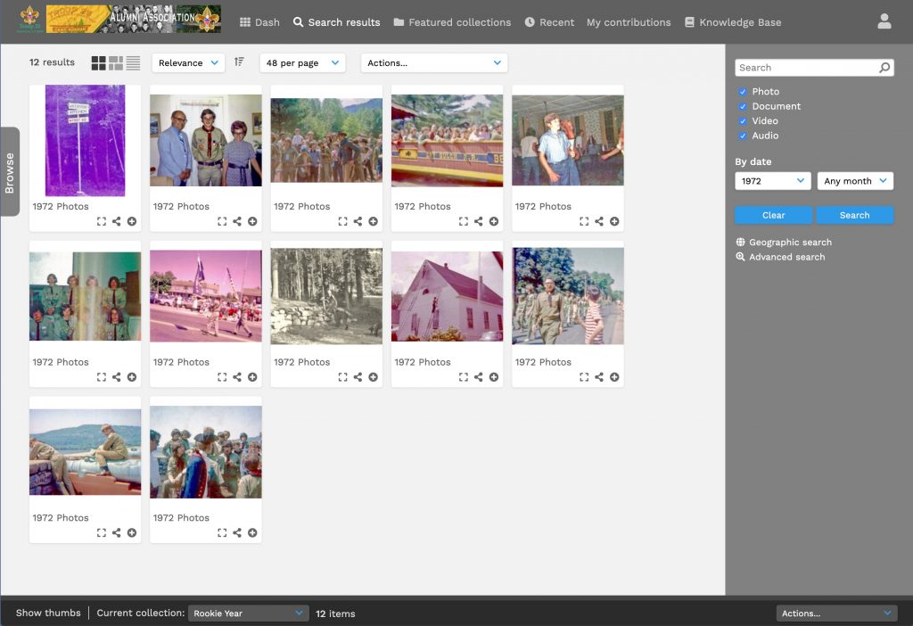Expand the 48 per page dropdown
The height and width of the screenshot is (626, 913).
[x=302, y=63]
